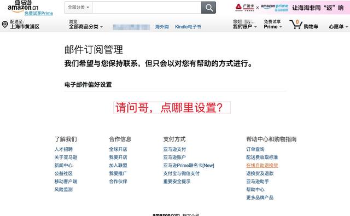The image size is (350, 216).
Task: Click the delivery location pin icon
Action: (x=5, y=24)
